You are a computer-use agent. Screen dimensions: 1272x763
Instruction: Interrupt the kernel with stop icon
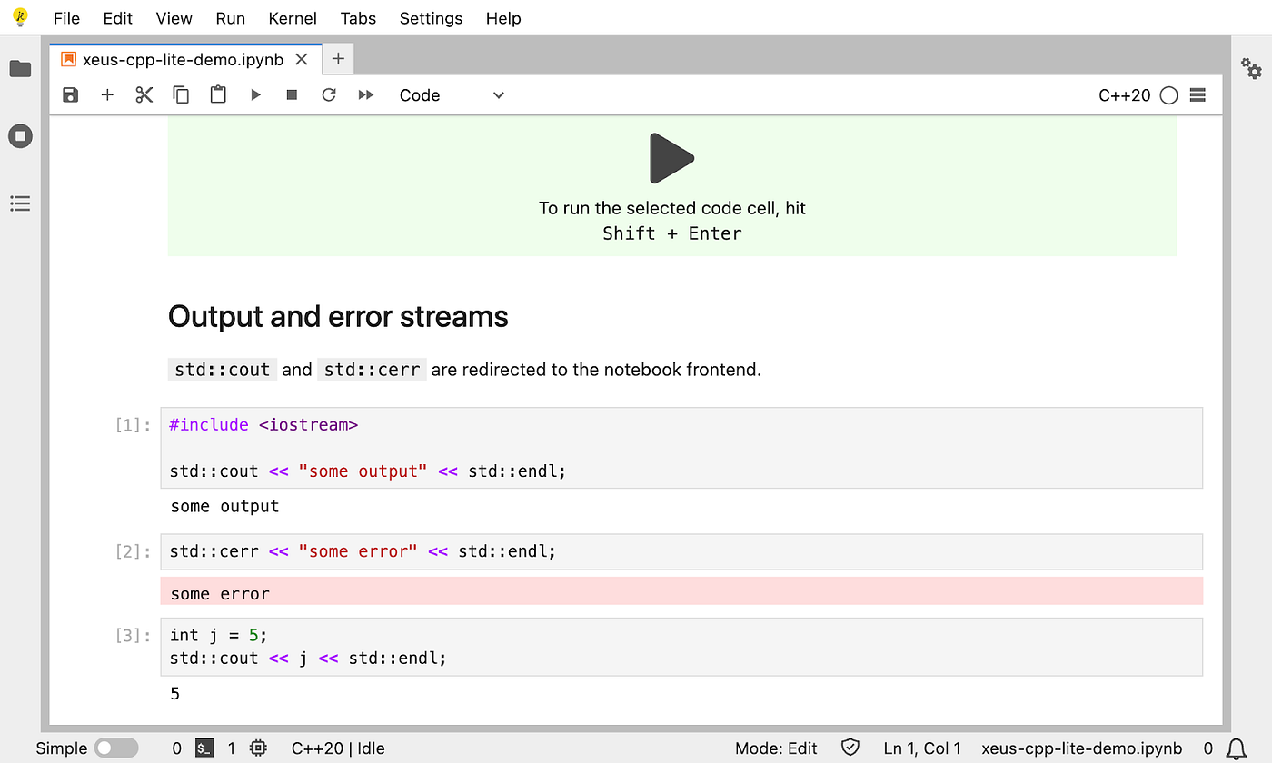point(292,95)
